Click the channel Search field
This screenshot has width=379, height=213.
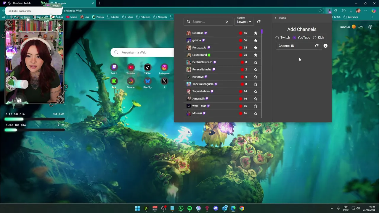[x=208, y=22]
